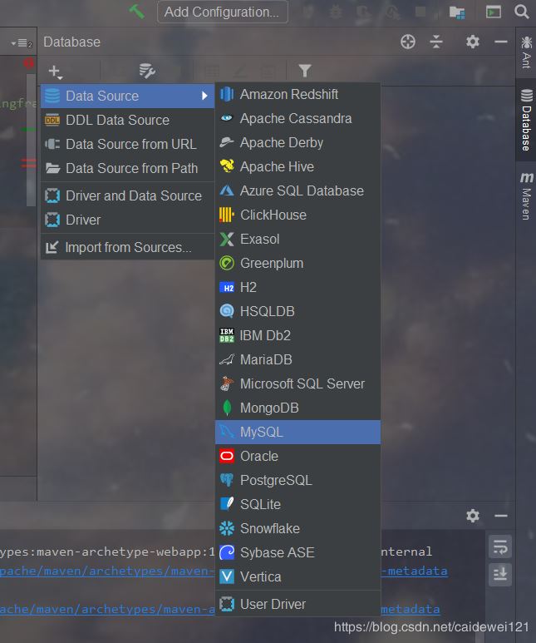This screenshot has height=643, width=536.
Task: Click the green Build hammer icon
Action: point(136,11)
